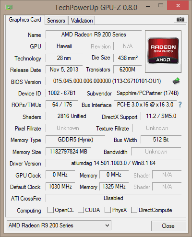The image size is (192, 237).
Task: Click the GPU field showing Hawaii
Action: 64,46
